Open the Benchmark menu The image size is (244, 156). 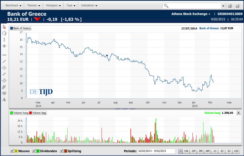[13, 6]
